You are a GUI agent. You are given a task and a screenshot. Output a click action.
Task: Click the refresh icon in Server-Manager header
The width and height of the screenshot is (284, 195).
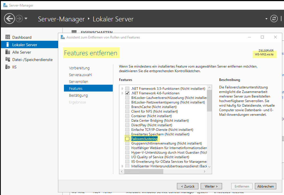pyautogui.click(x=274, y=19)
